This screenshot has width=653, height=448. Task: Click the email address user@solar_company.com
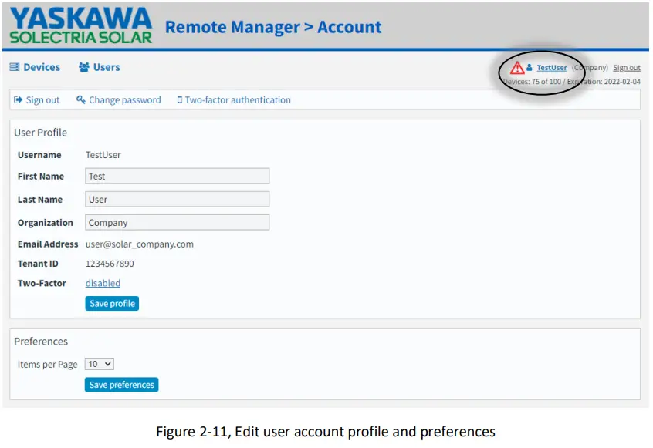(140, 244)
